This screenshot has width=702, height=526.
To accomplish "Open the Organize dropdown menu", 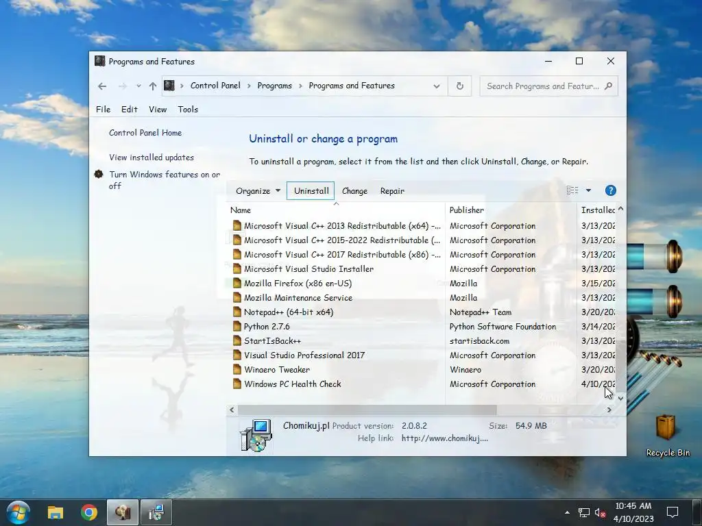I will click(258, 191).
